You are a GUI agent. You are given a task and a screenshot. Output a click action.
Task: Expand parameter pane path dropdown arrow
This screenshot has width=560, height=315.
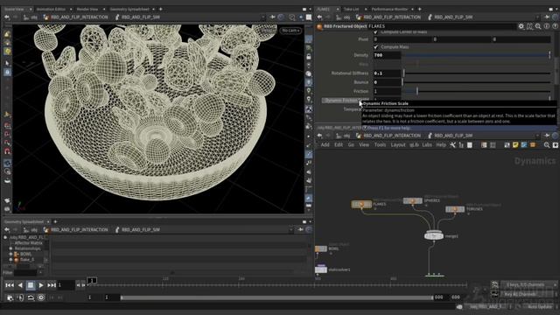537,17
